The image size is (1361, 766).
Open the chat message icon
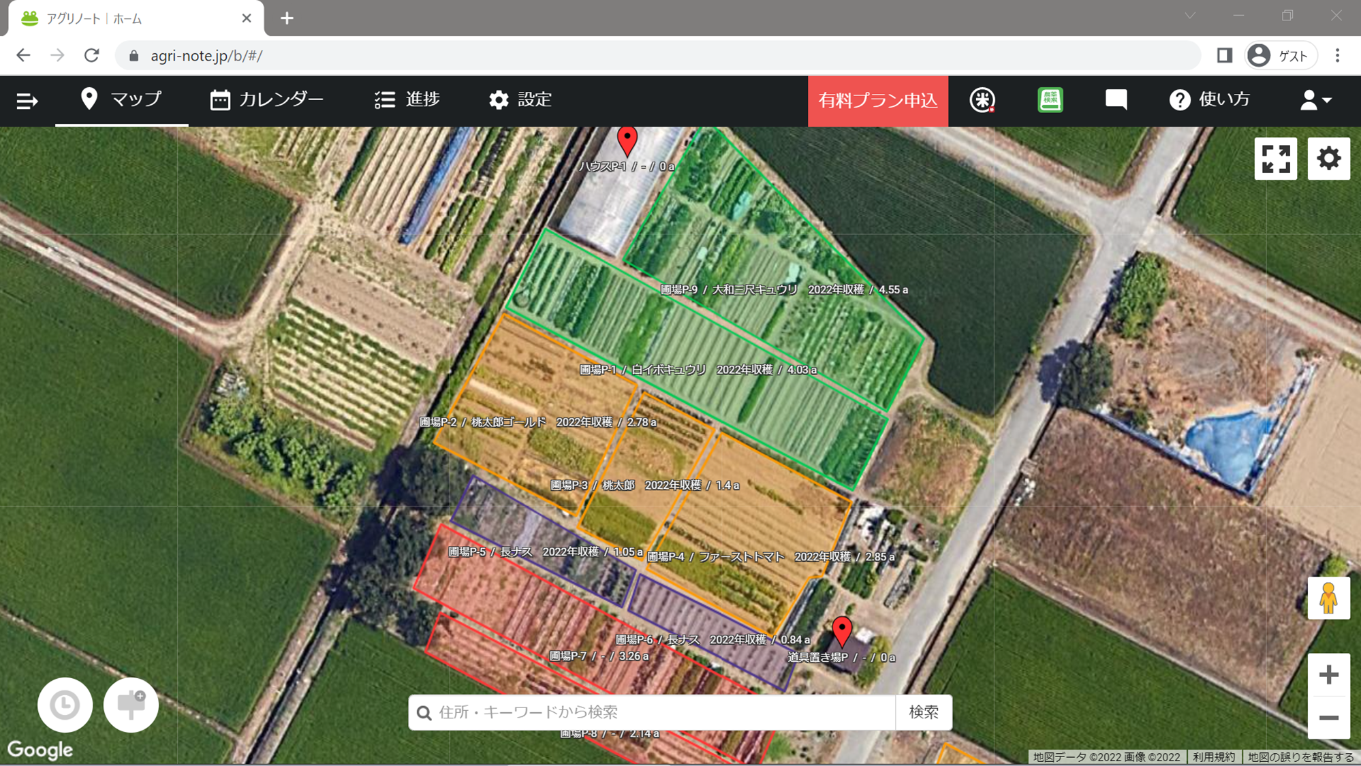coord(1116,100)
